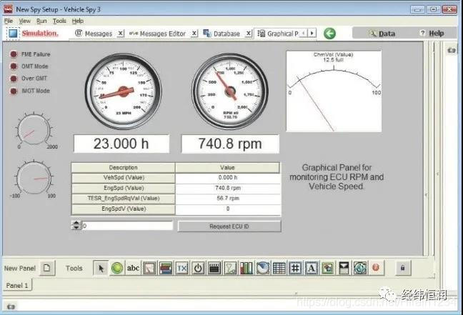
Task: Click the 23.000 h display box
Action: (x=121, y=144)
